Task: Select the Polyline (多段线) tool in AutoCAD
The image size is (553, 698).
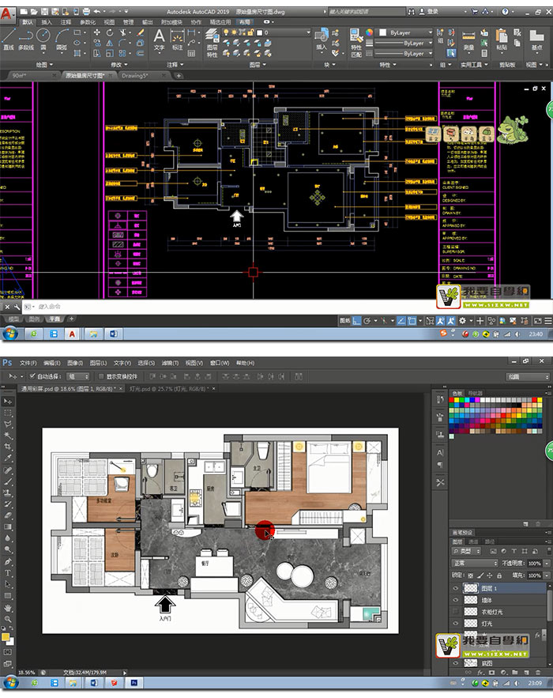Action: click(26, 38)
